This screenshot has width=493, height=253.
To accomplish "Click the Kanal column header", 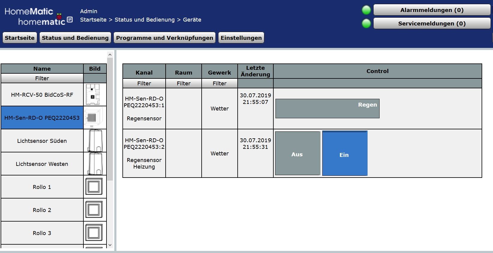I will tap(144, 71).
